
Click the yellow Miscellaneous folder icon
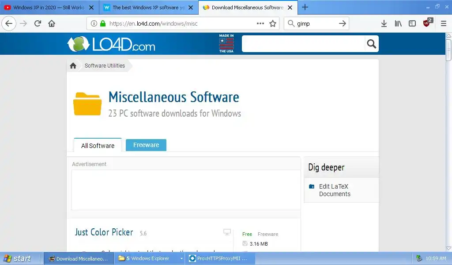[87, 104]
